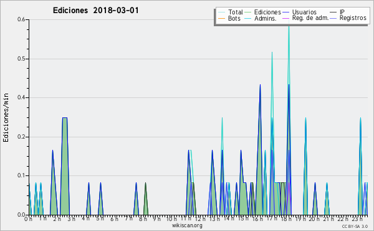Image resolution: width=374 pixels, height=231 pixels.
Task: Click the y-axis value 0.1
Action: click(21, 175)
